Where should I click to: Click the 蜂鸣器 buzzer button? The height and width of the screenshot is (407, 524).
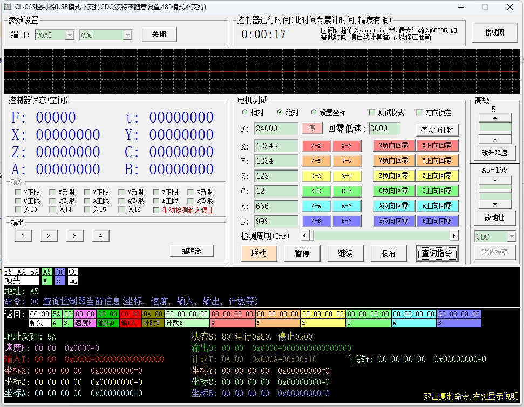[x=192, y=251]
